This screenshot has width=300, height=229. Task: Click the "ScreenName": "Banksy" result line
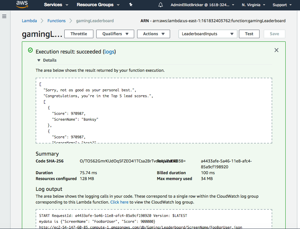[x=75, y=119]
